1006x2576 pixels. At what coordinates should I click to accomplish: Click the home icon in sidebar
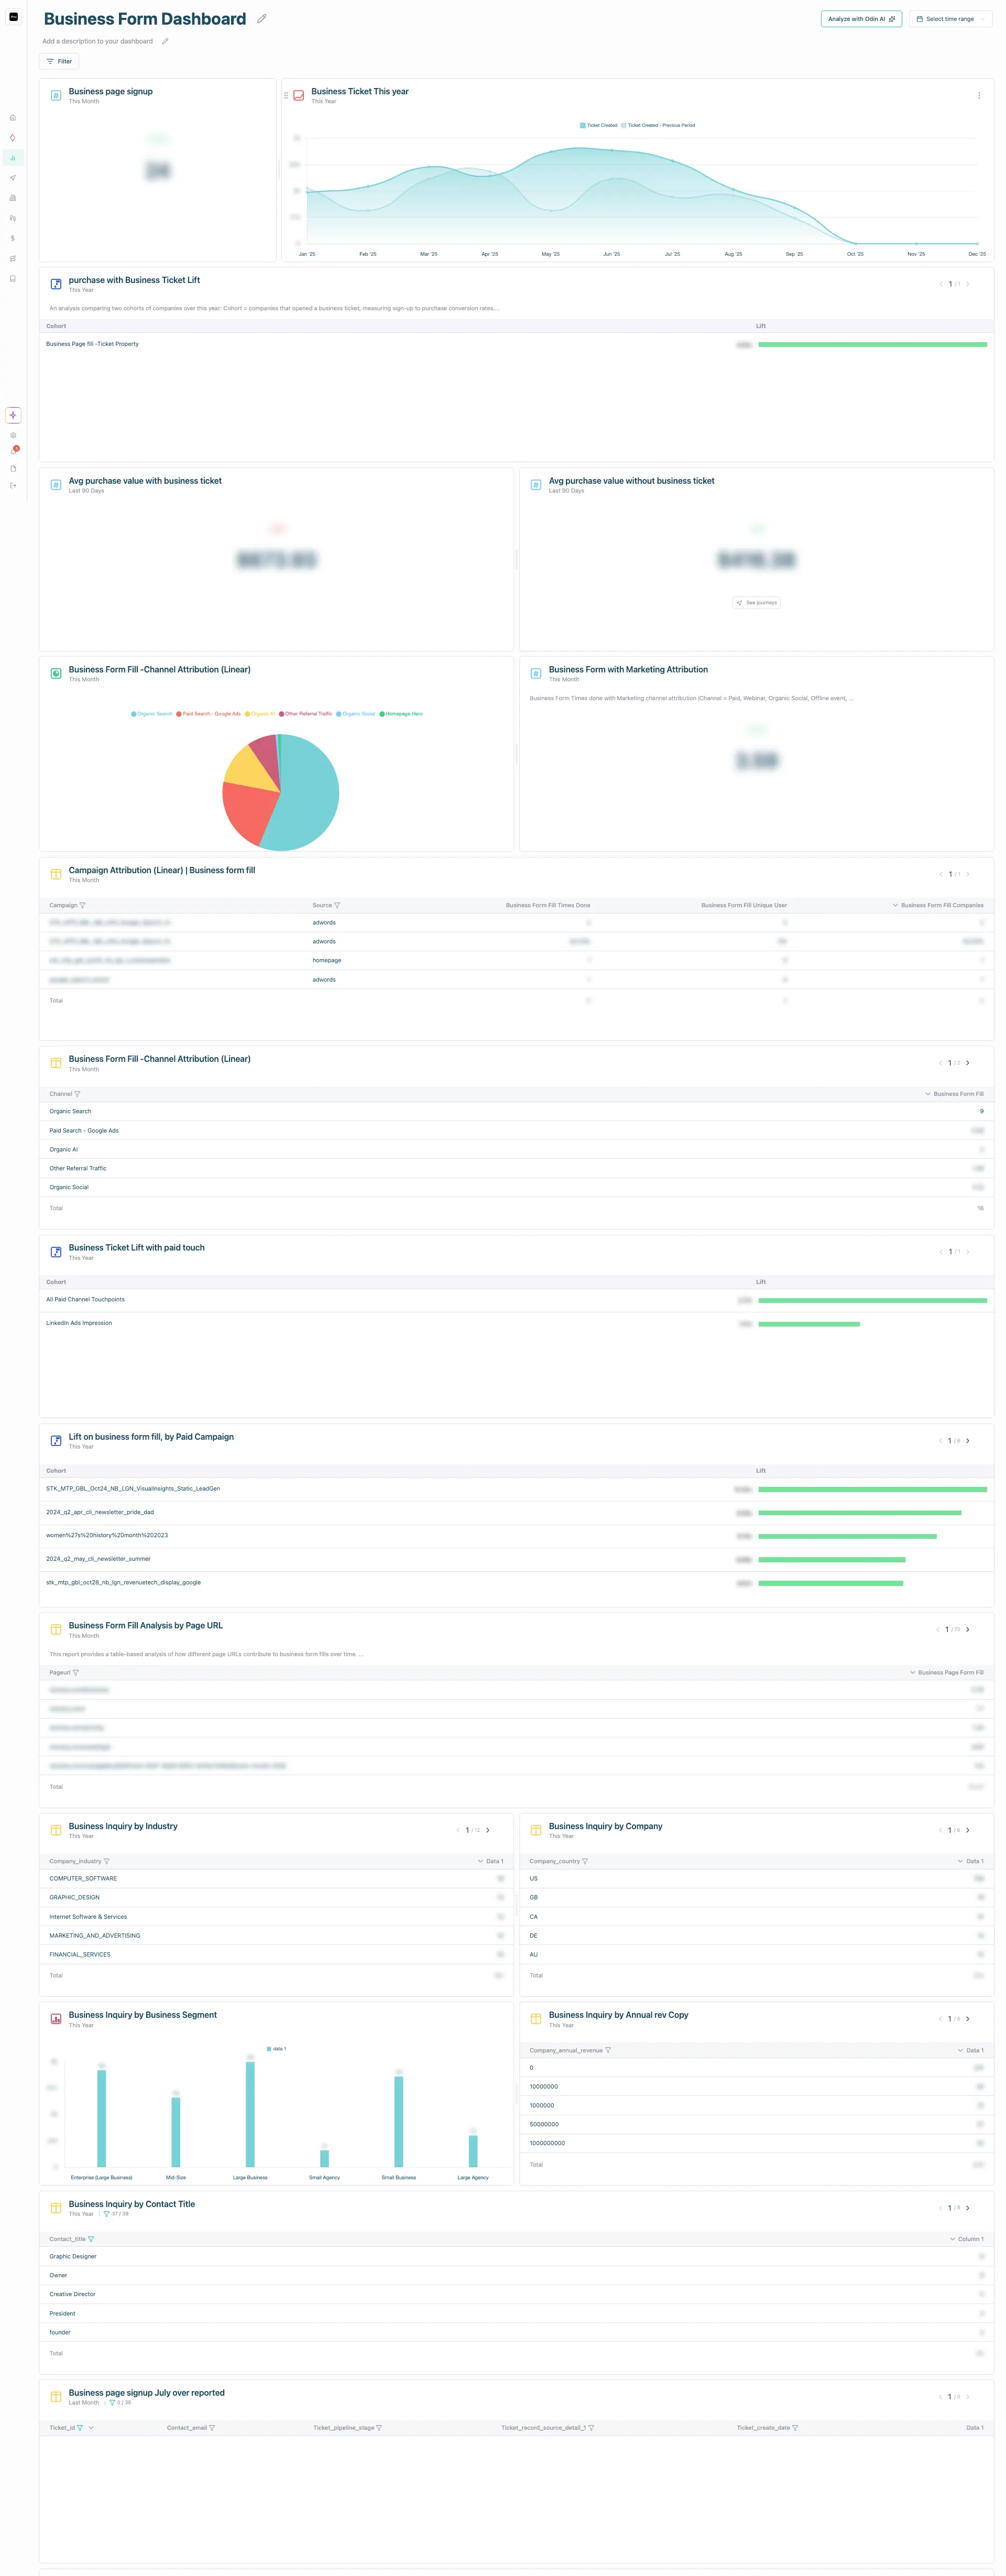tap(13, 117)
